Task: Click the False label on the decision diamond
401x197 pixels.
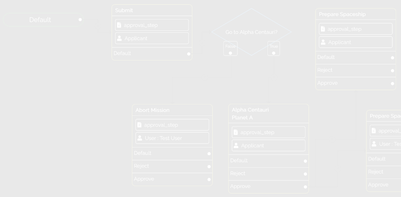Action: 231,46
